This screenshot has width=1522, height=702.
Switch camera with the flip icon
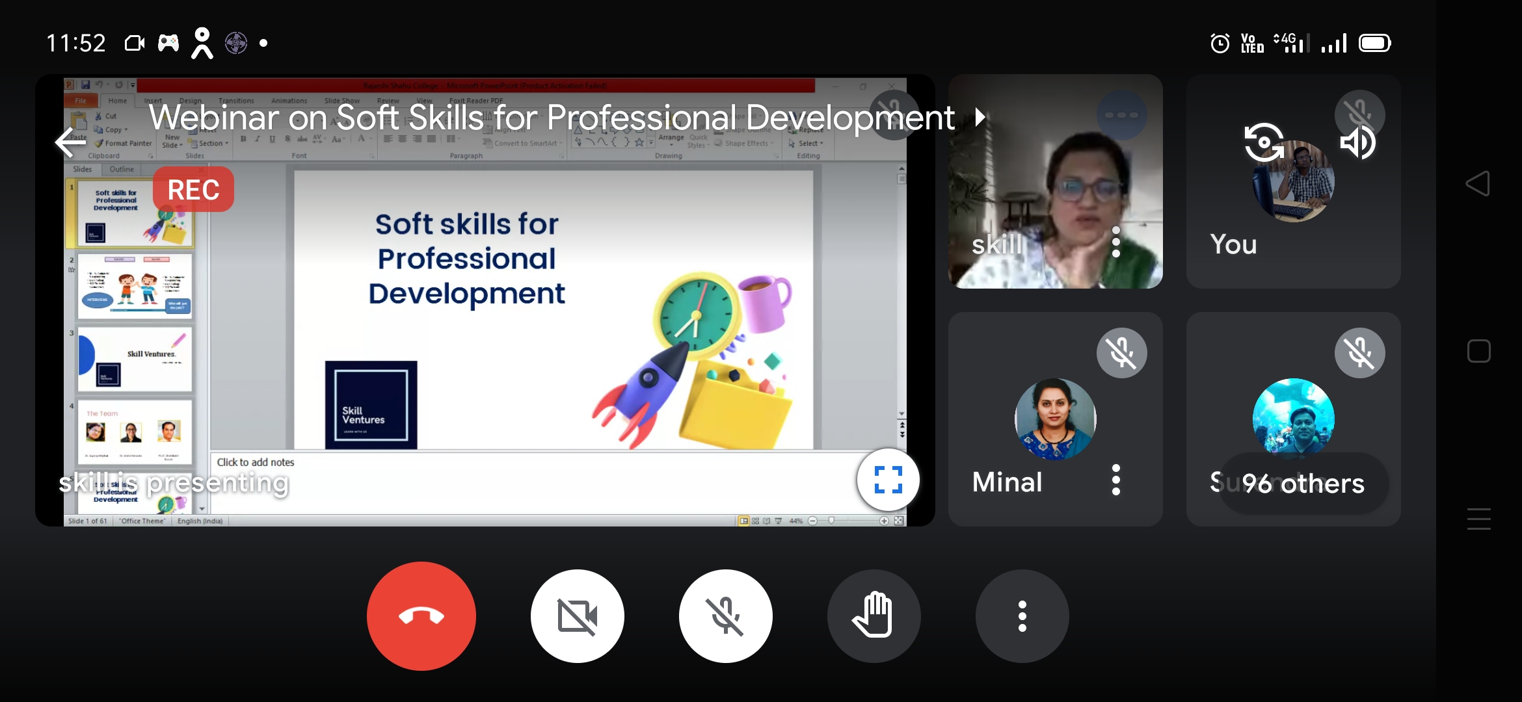(1264, 142)
